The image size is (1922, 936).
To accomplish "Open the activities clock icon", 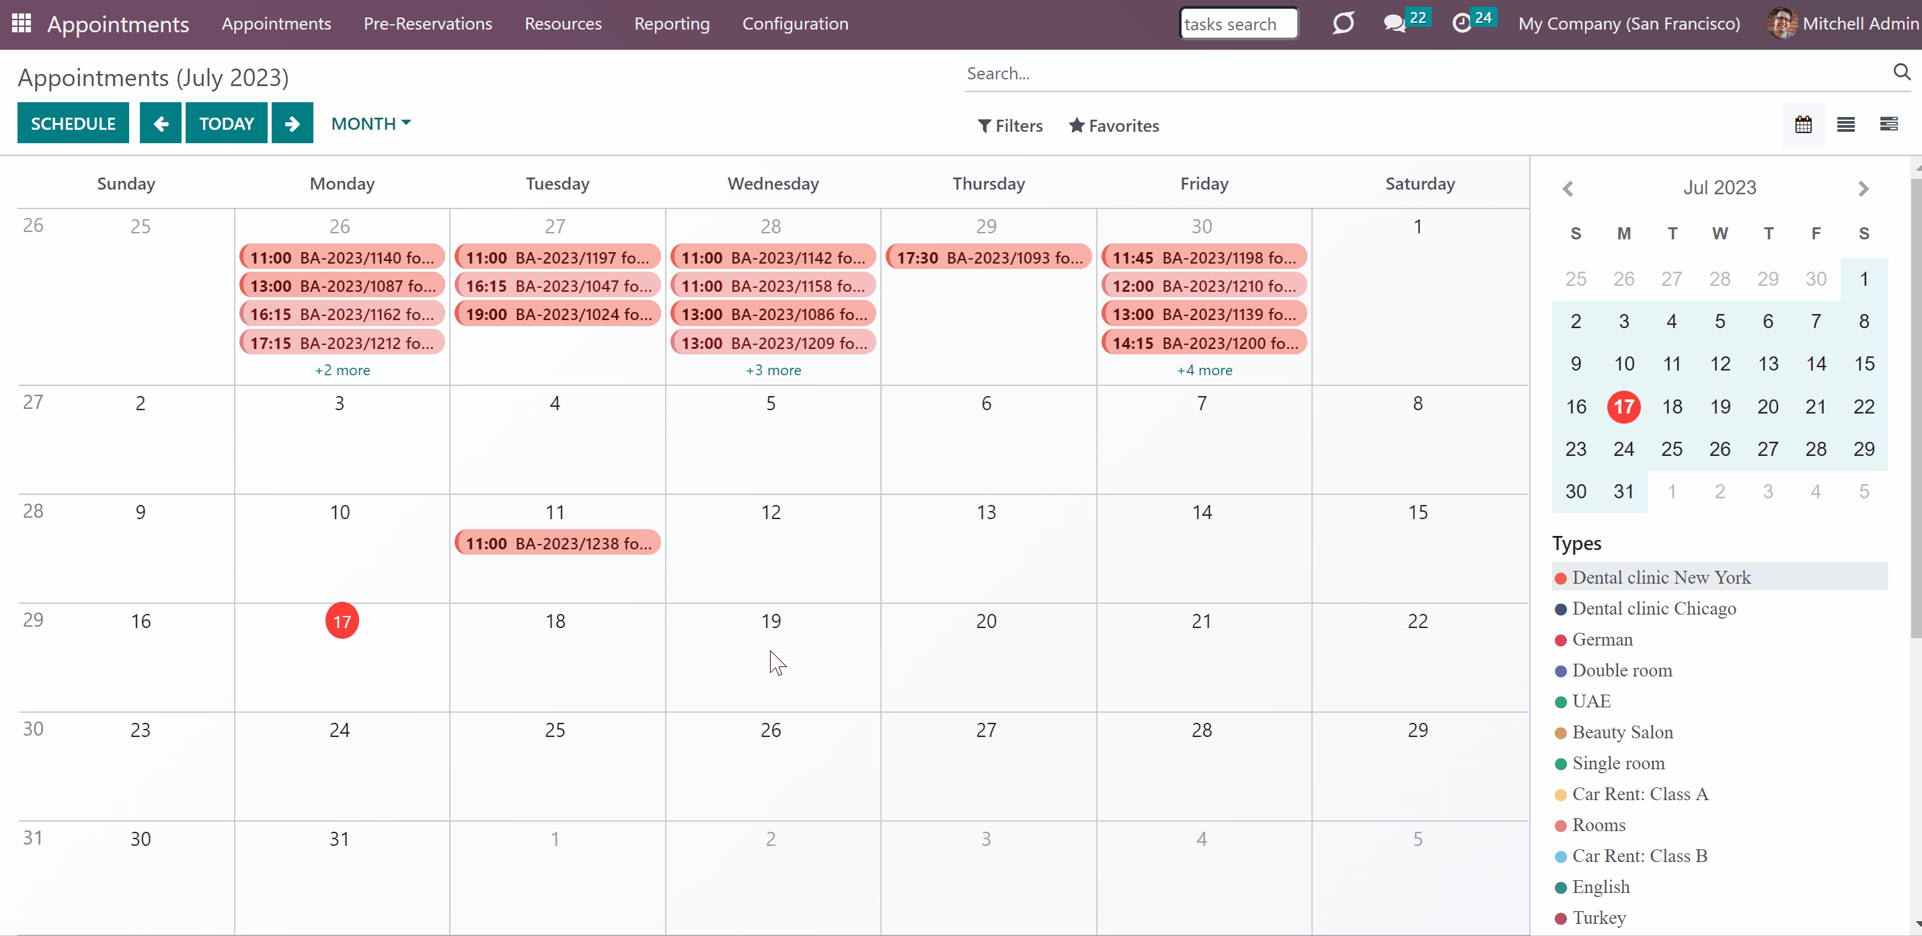I will coord(1461,23).
